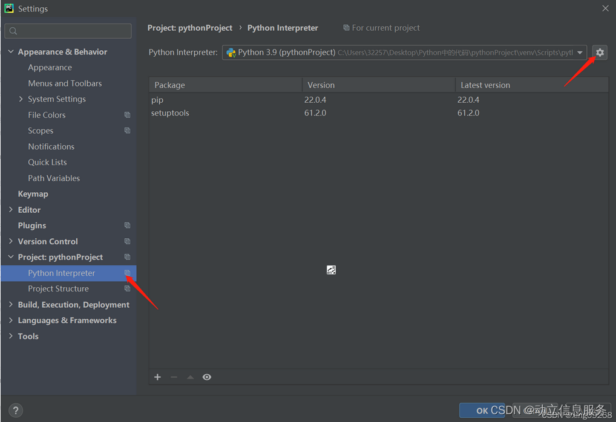Click the Version column header

[x=379, y=85]
